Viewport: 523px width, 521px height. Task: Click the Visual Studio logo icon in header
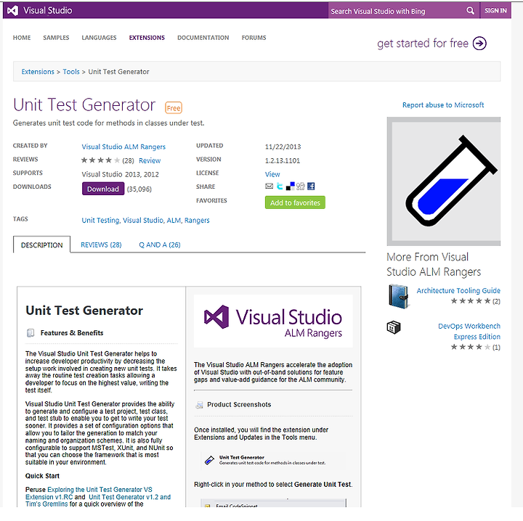[x=12, y=11]
